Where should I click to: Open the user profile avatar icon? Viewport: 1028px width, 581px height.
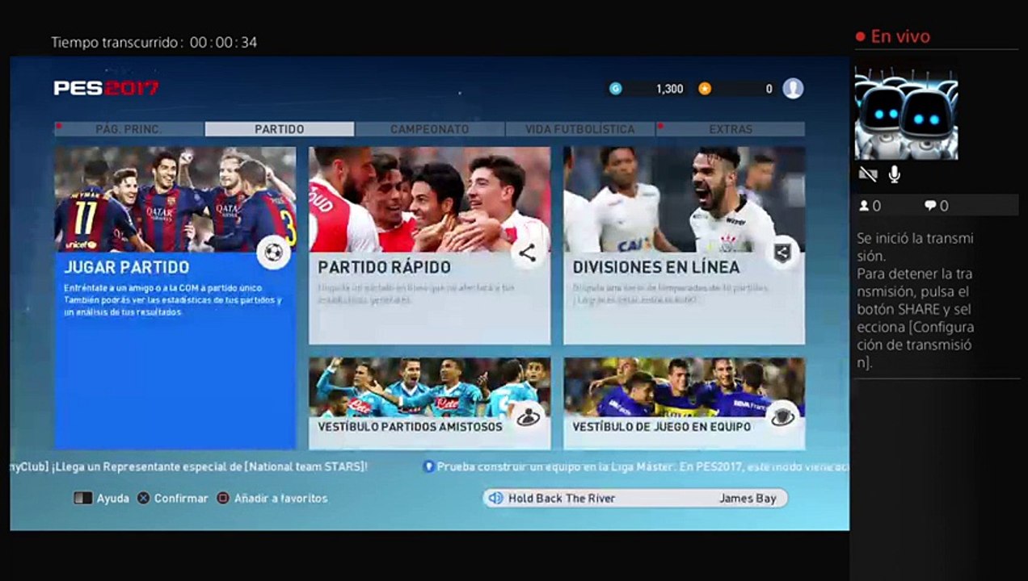(793, 89)
